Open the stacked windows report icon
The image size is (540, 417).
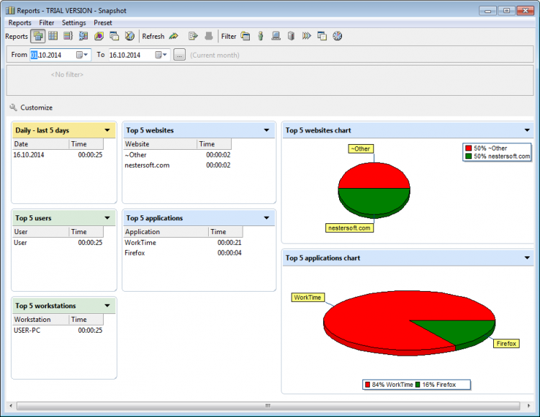[x=114, y=36]
